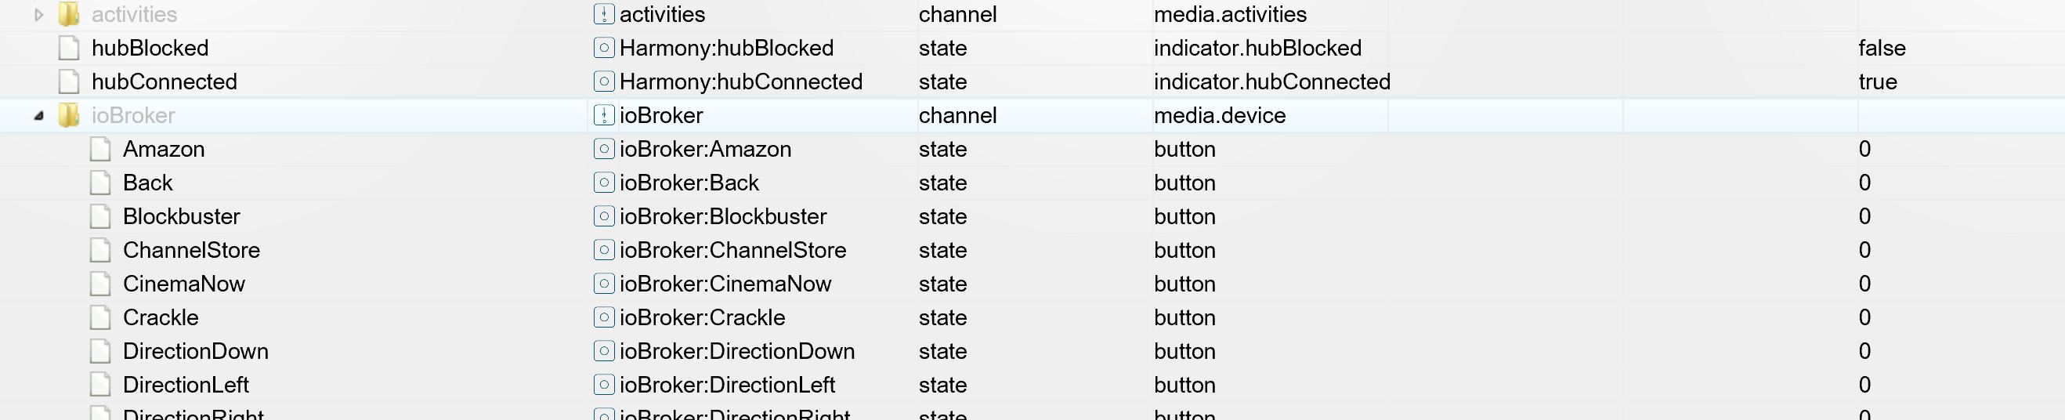Click the hubBlocked value false
The image size is (2065, 420).
(x=1882, y=48)
